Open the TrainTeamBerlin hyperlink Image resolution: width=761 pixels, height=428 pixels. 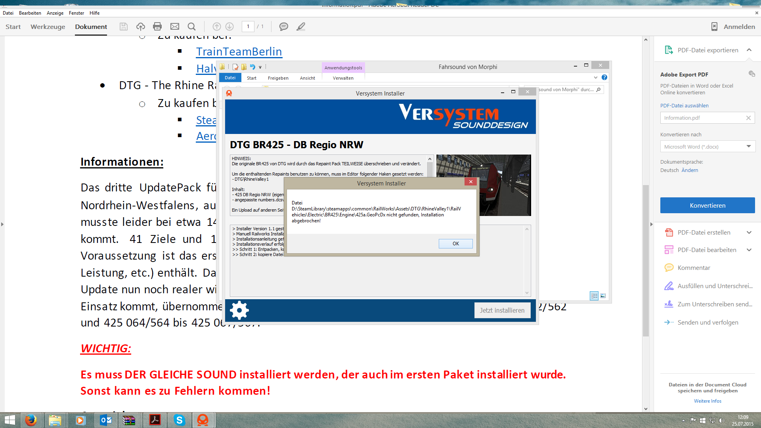coord(239,52)
